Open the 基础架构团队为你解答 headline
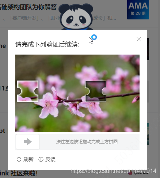160x178 pixels. [x=28, y=7]
